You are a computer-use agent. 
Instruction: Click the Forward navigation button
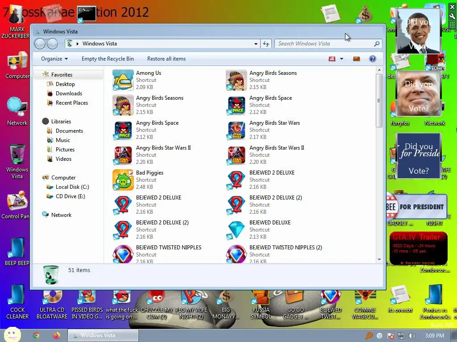point(52,44)
